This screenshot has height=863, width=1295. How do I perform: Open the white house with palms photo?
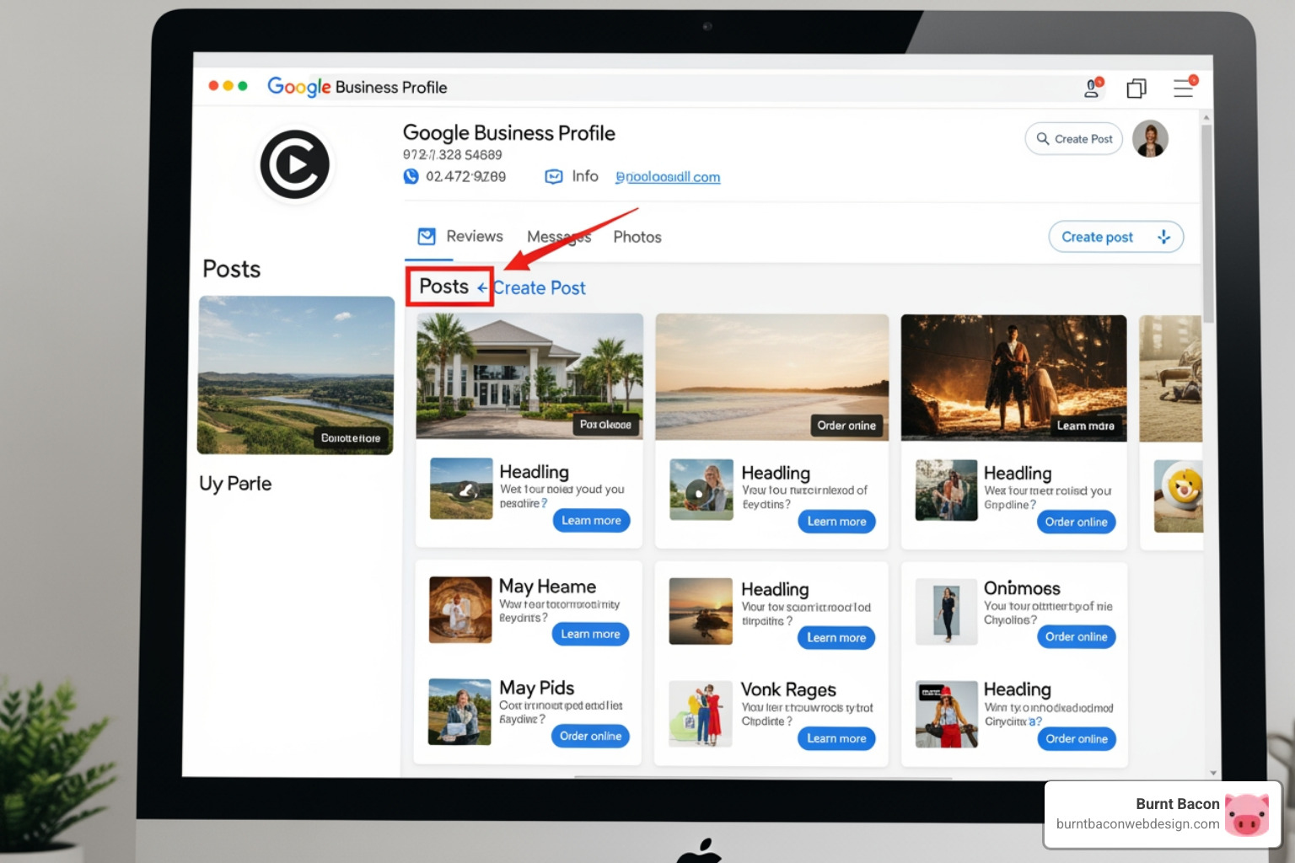coord(529,376)
